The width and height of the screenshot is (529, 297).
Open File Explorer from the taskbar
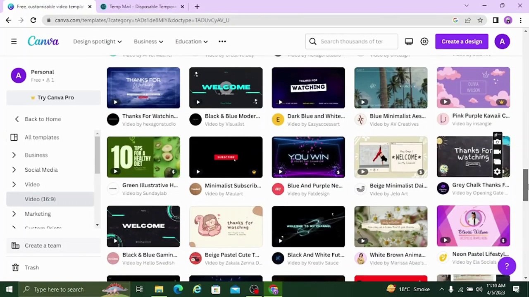[x=159, y=289]
